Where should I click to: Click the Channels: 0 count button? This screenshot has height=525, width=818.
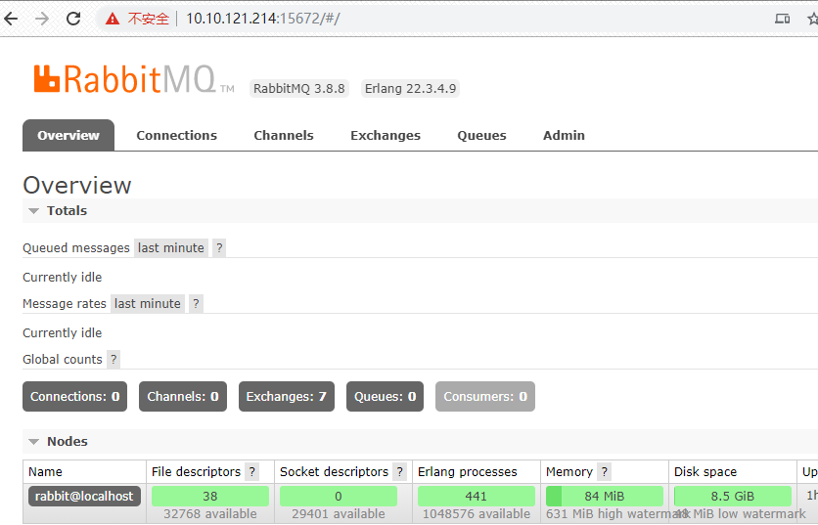[x=183, y=397]
